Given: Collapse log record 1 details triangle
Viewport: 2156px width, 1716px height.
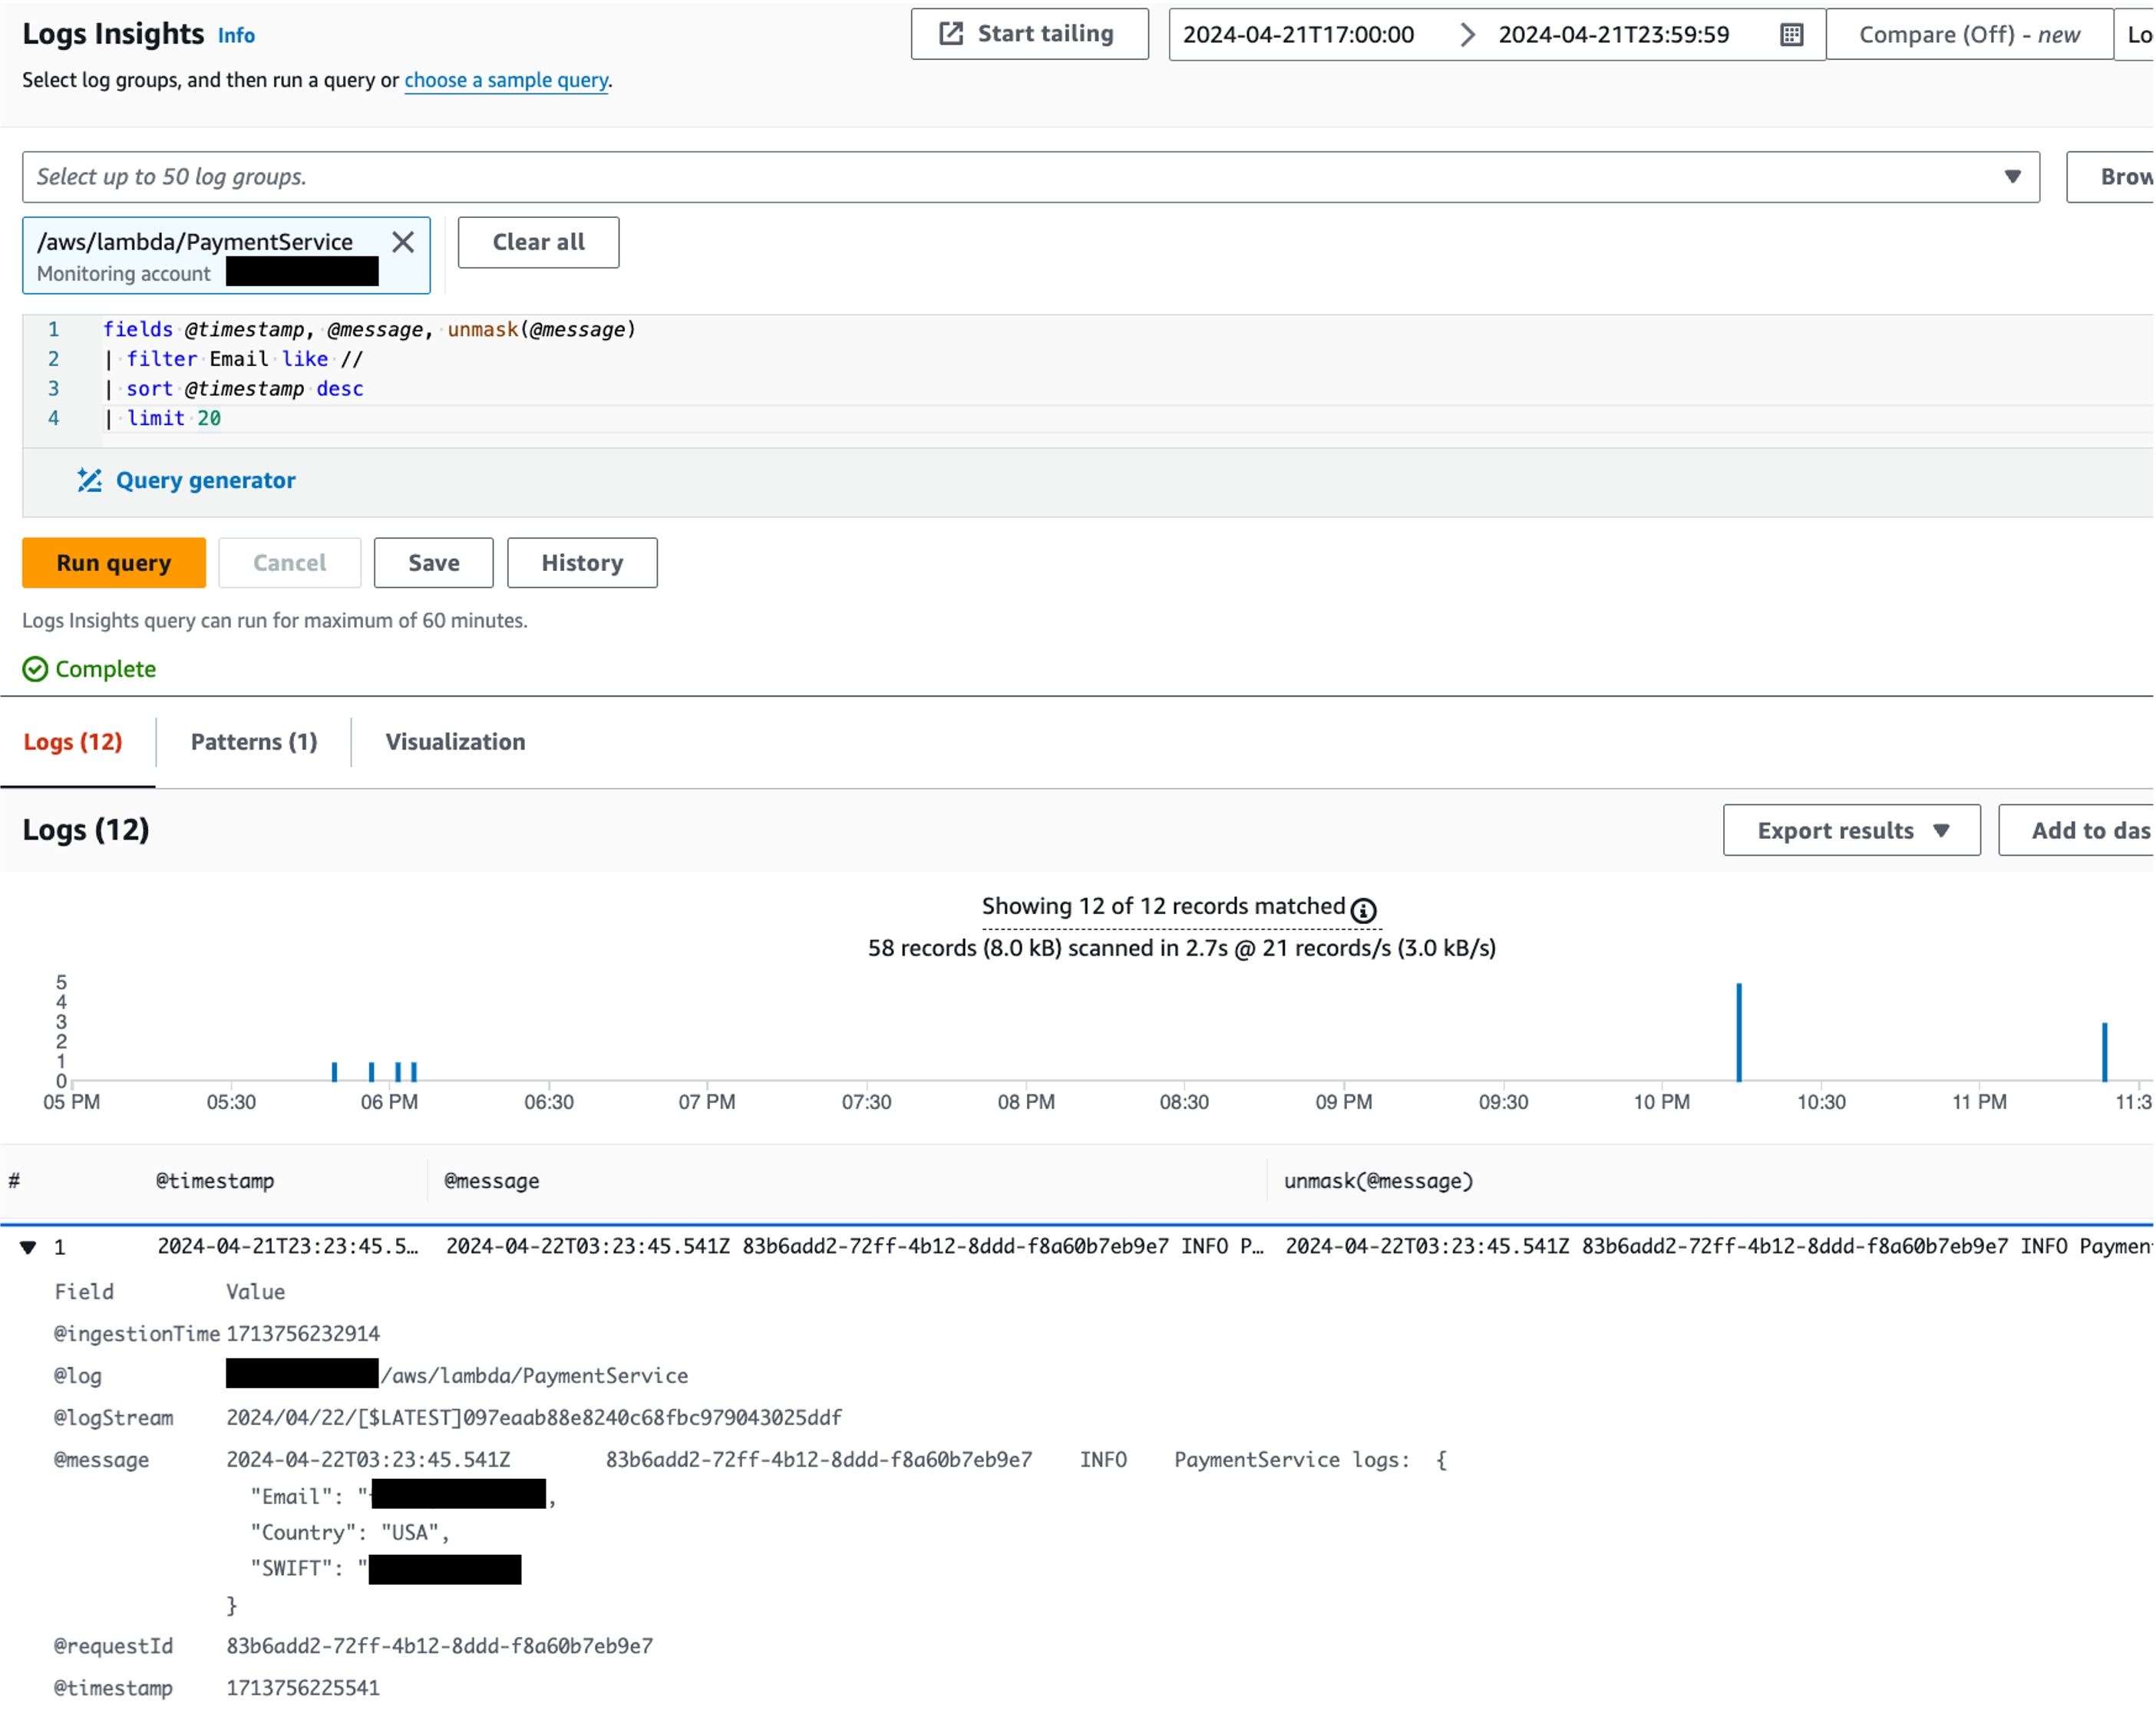Looking at the screenshot, I should pyautogui.click(x=27, y=1247).
